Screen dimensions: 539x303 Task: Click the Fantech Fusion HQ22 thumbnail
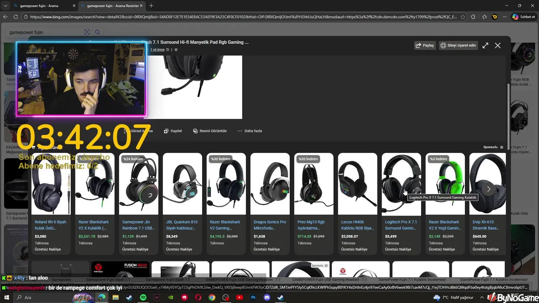pyautogui.click(x=120, y=268)
